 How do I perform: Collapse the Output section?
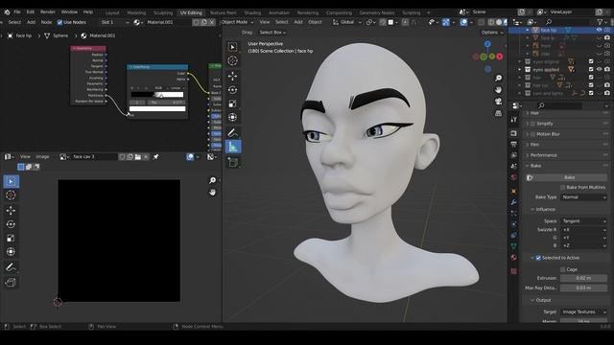click(x=543, y=300)
